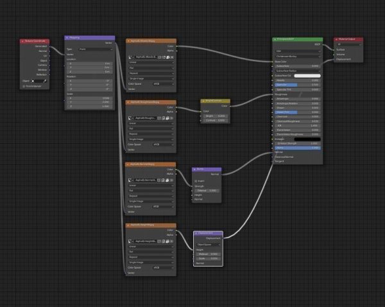Collapse the Principled BSDF node header arrow
Screen dimensions: 385x307
pyautogui.click(x=275, y=39)
